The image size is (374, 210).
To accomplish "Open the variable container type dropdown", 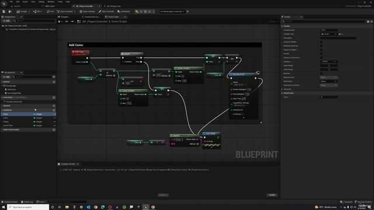I will pos(341,34).
